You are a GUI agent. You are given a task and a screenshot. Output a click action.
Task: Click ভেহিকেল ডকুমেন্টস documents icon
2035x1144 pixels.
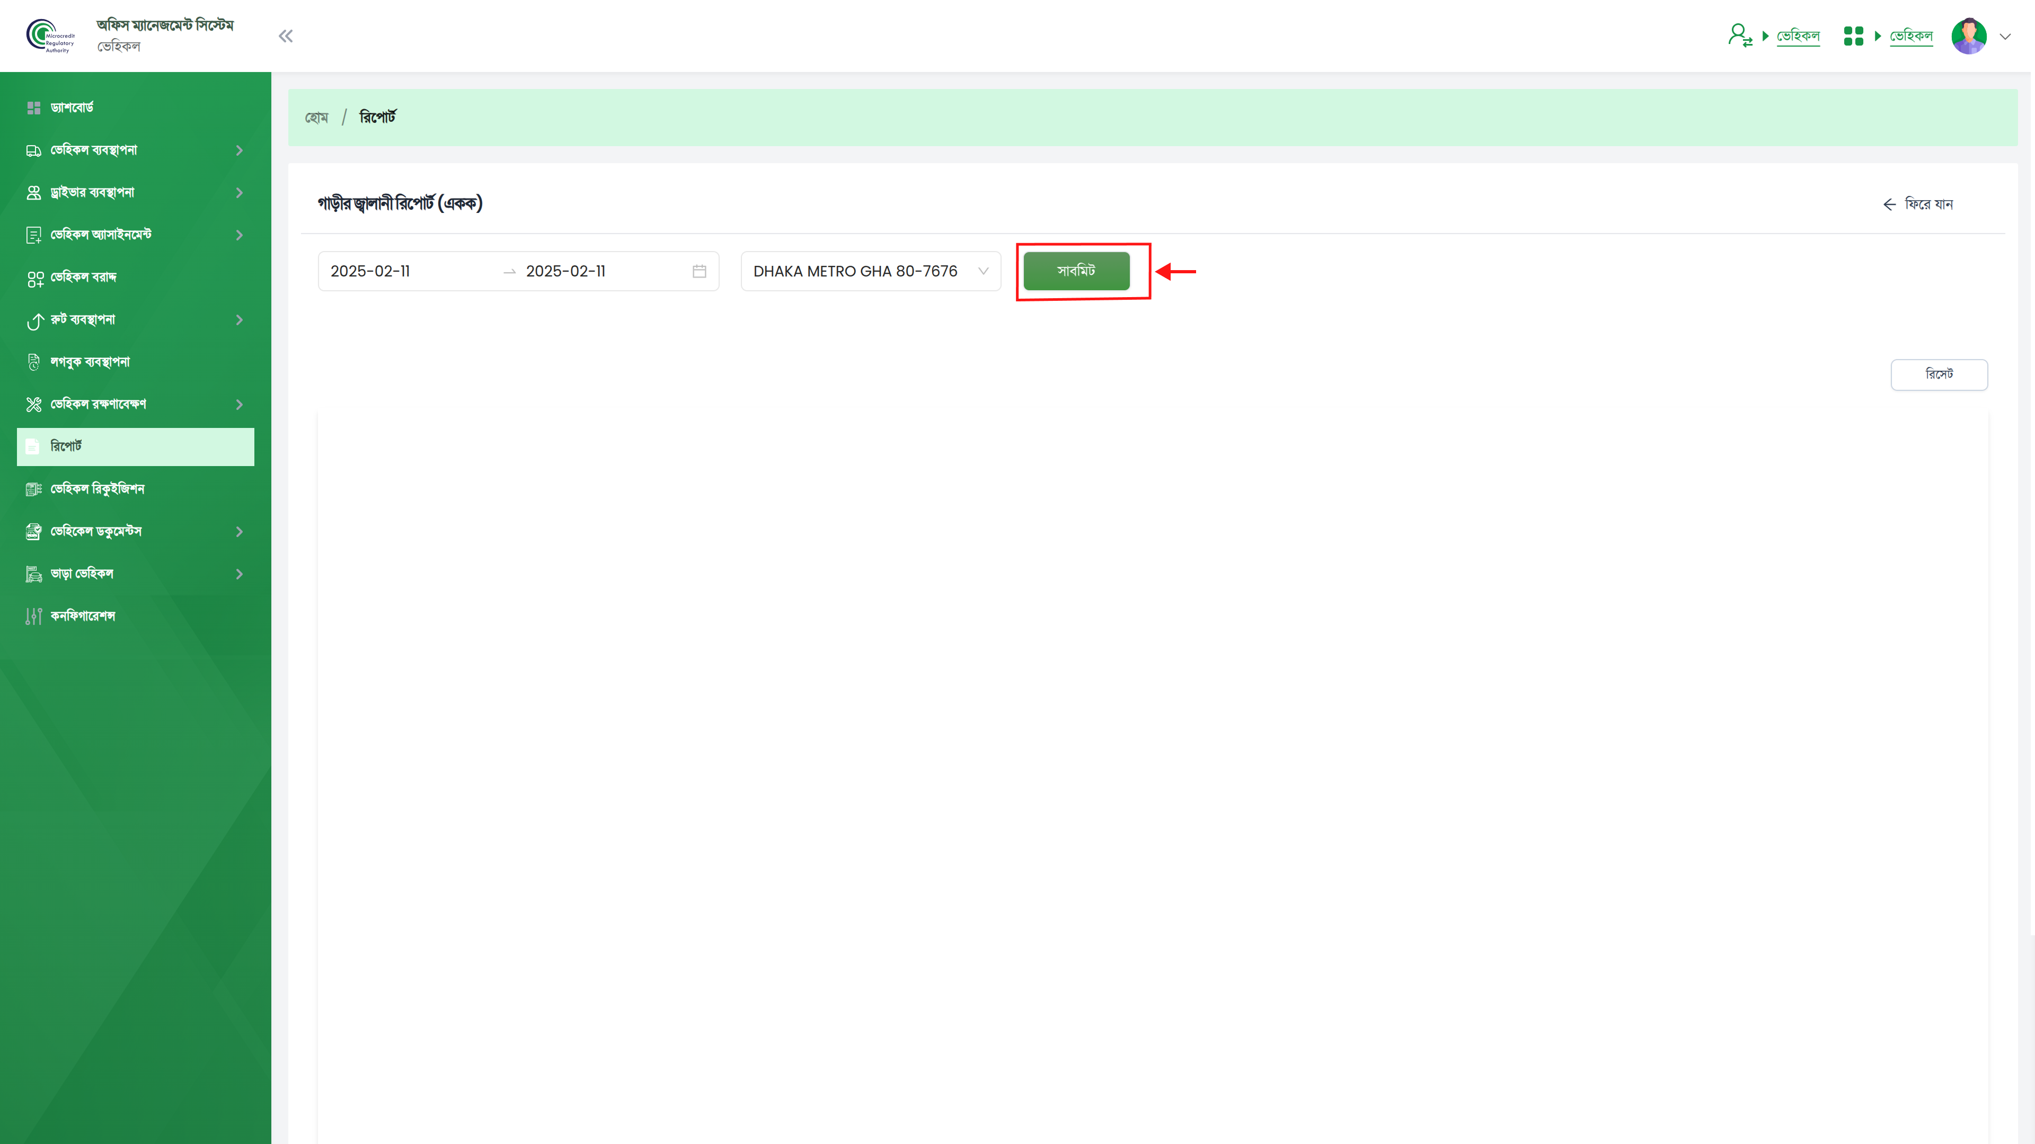click(33, 531)
